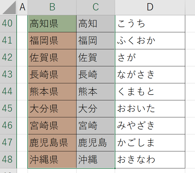Click the cell with ながさき
Screen dimensions: 195x173
pos(150,75)
